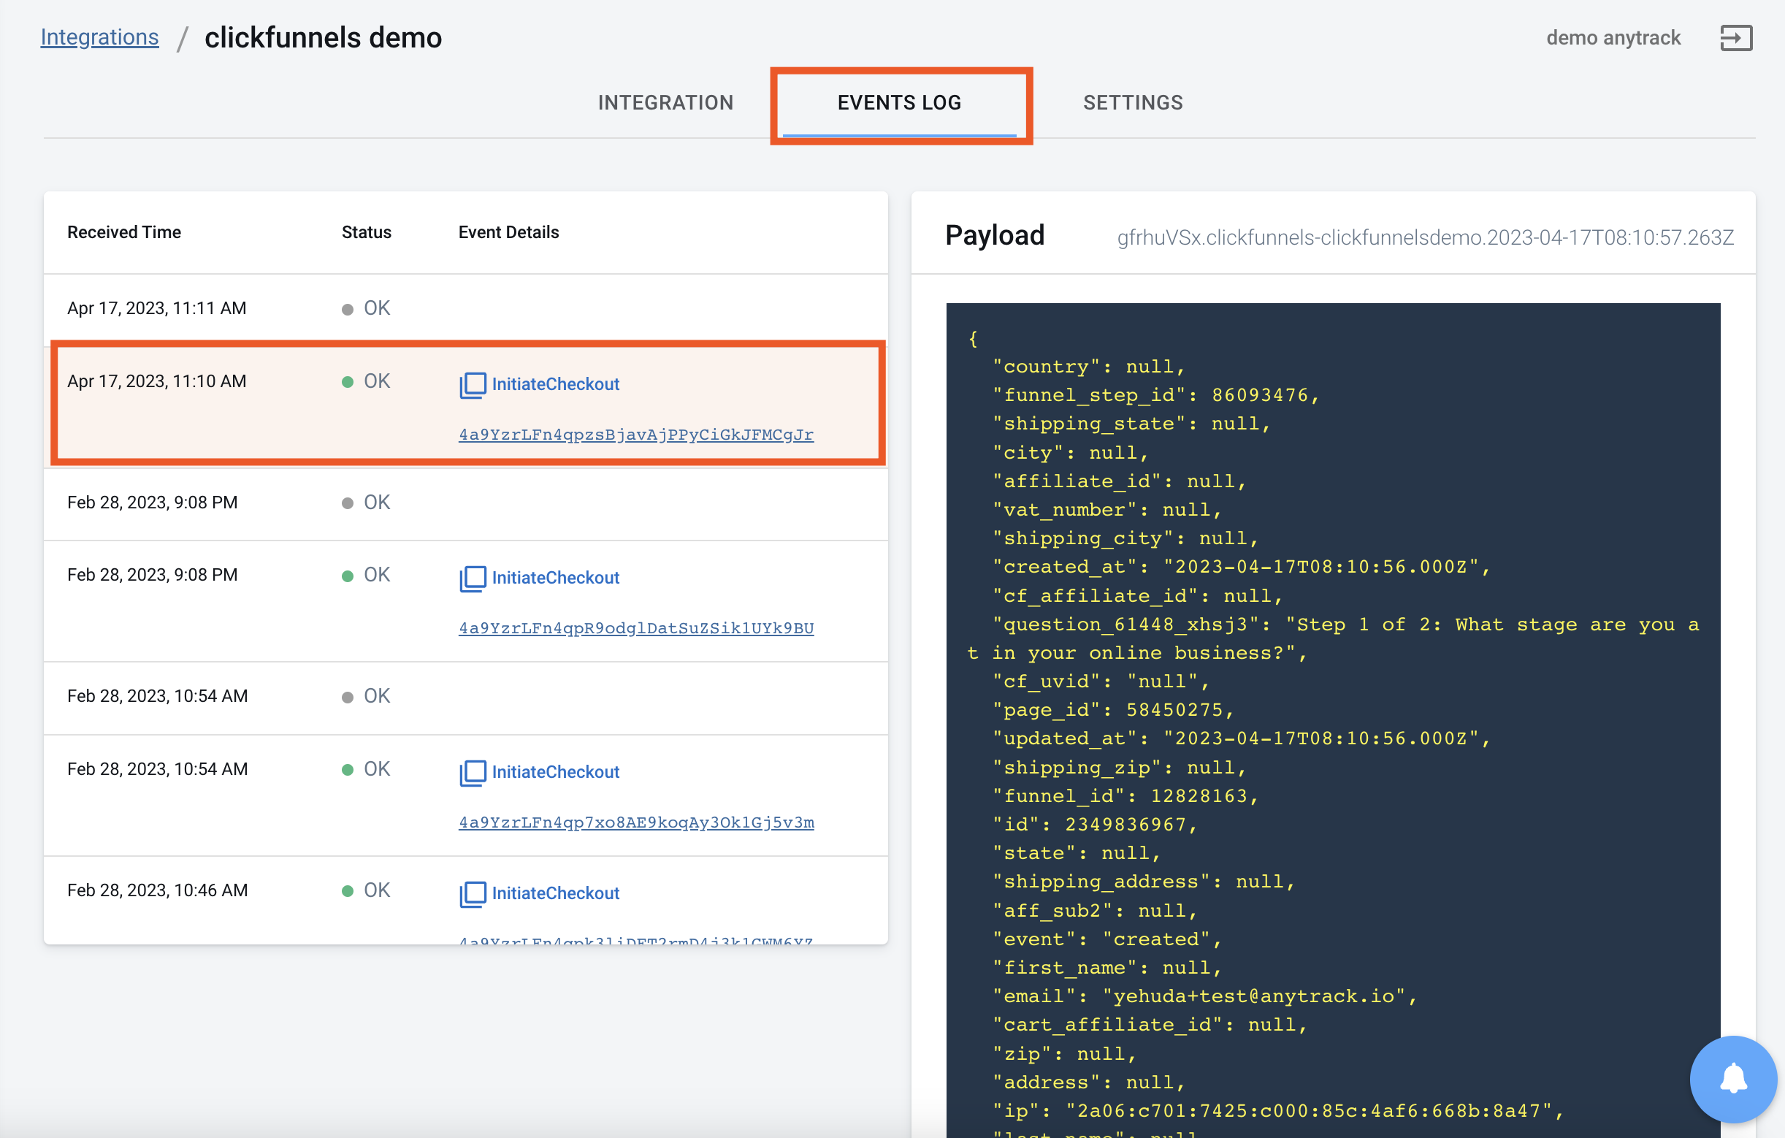The image size is (1785, 1138).
Task: Select the Apr 17, 11:11 AM event row
Action: [x=156, y=308]
